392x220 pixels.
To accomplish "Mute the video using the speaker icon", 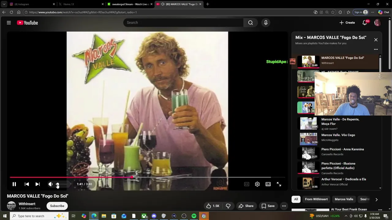I will [51, 184].
